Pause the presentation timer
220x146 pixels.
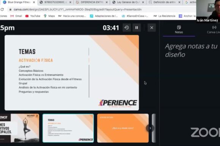pyautogui.click(x=137, y=28)
